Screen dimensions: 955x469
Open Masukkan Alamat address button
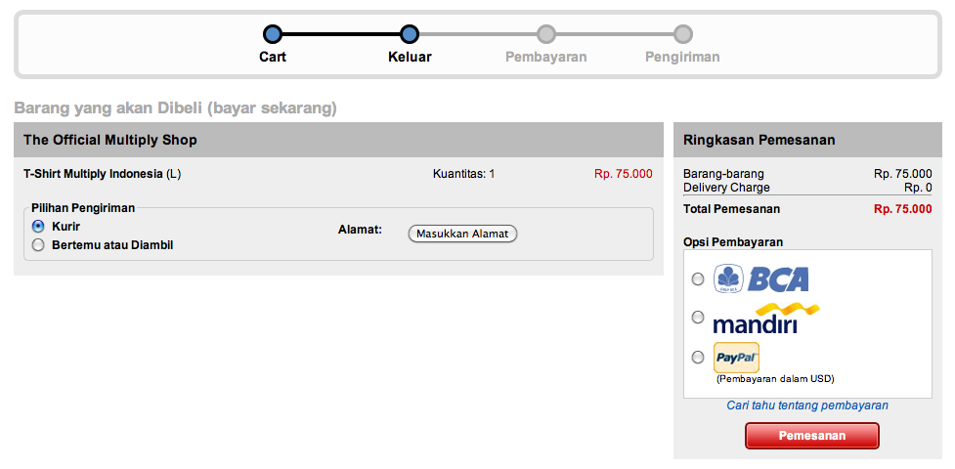462,234
